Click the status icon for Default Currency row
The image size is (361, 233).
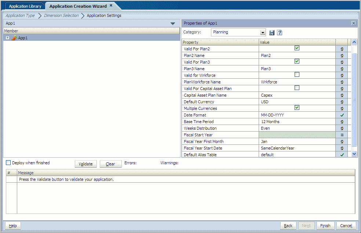tap(342, 102)
